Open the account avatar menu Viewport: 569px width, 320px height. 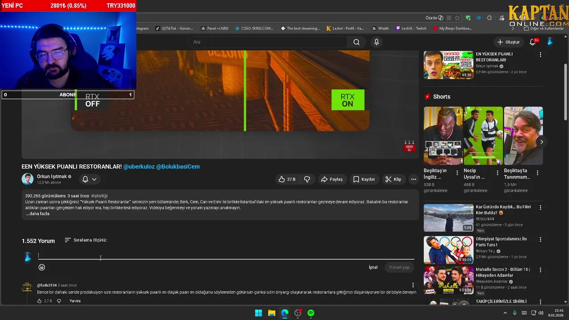click(550, 41)
